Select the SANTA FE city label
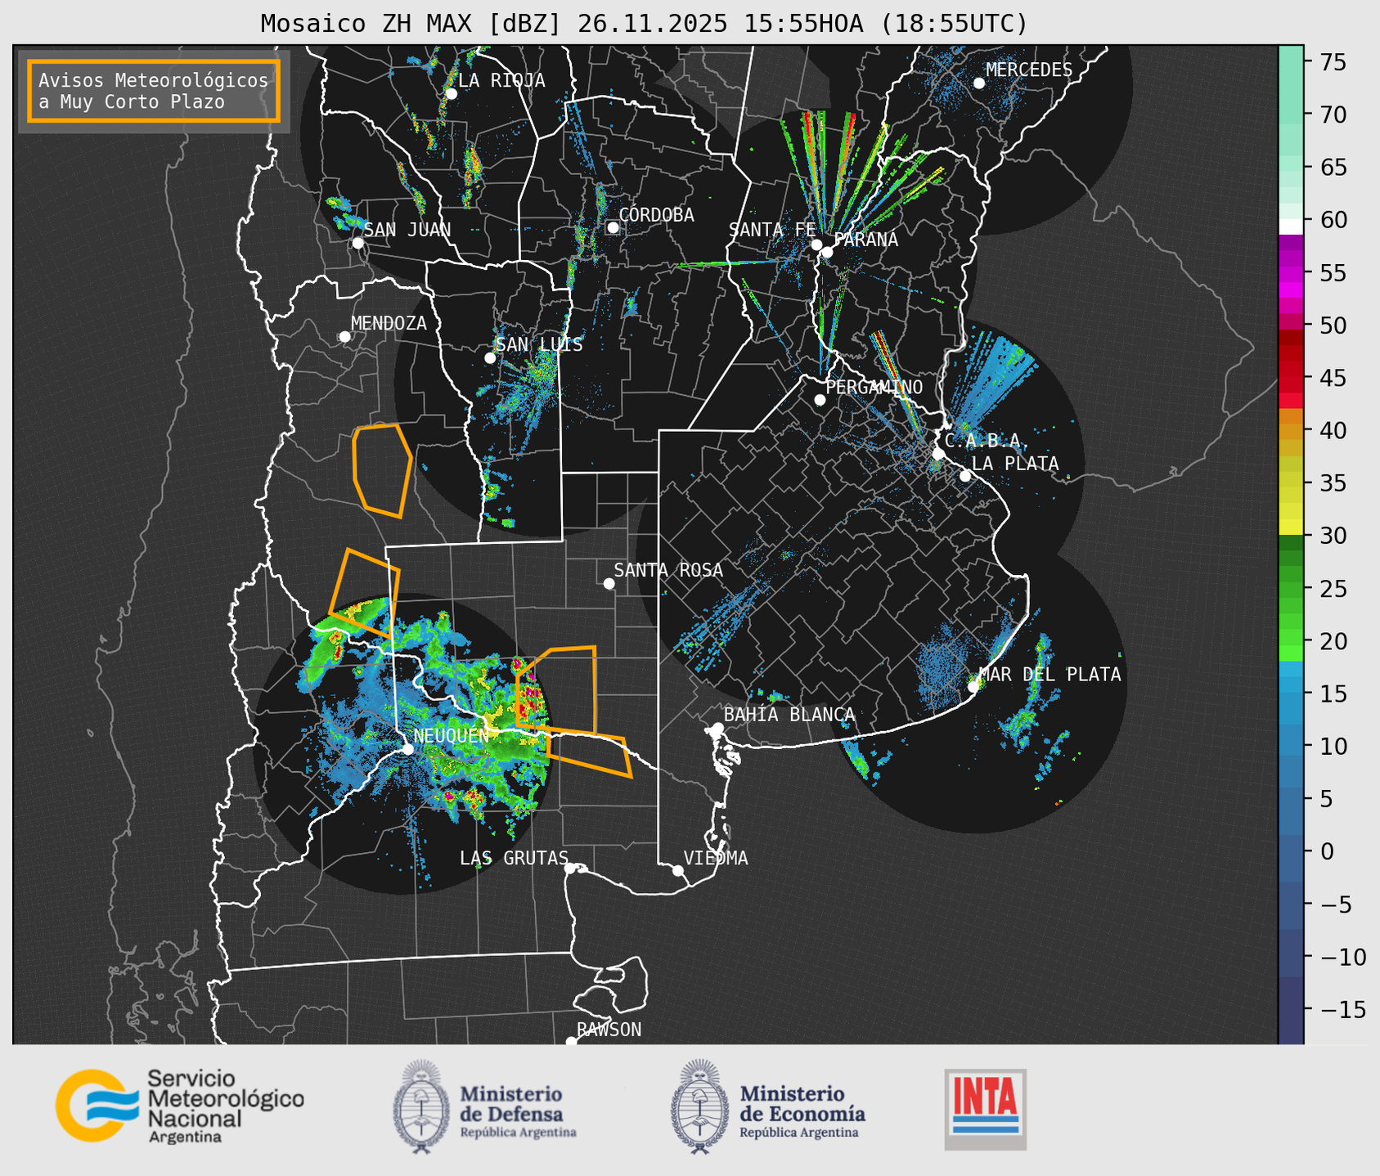Image resolution: width=1380 pixels, height=1176 pixels. pos(772,230)
